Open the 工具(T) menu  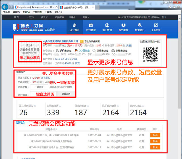48,12
